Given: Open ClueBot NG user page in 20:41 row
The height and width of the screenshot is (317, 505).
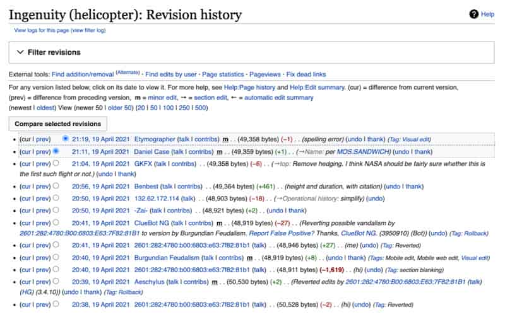Looking at the screenshot, I should [x=151, y=223].
